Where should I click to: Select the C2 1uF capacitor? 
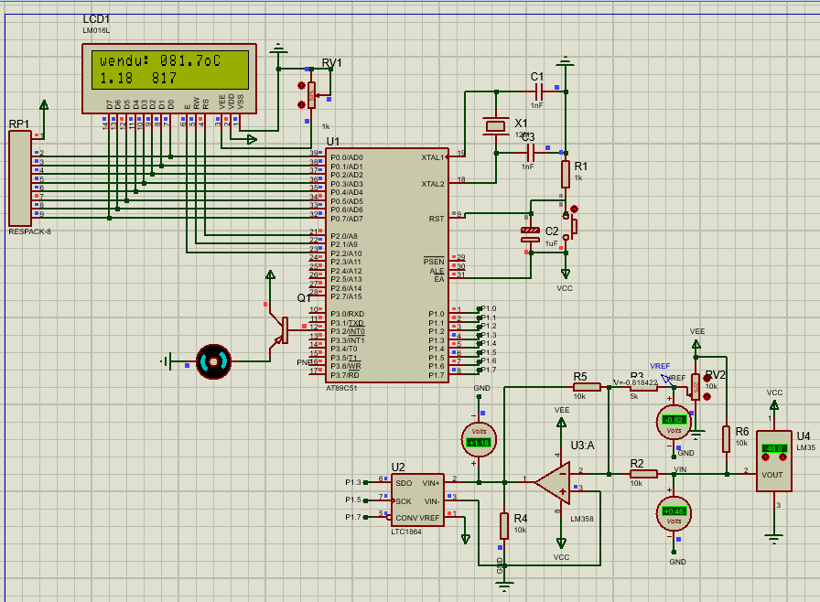pyautogui.click(x=530, y=234)
